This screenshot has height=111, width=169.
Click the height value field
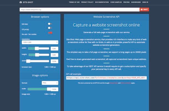click(x=54, y=55)
